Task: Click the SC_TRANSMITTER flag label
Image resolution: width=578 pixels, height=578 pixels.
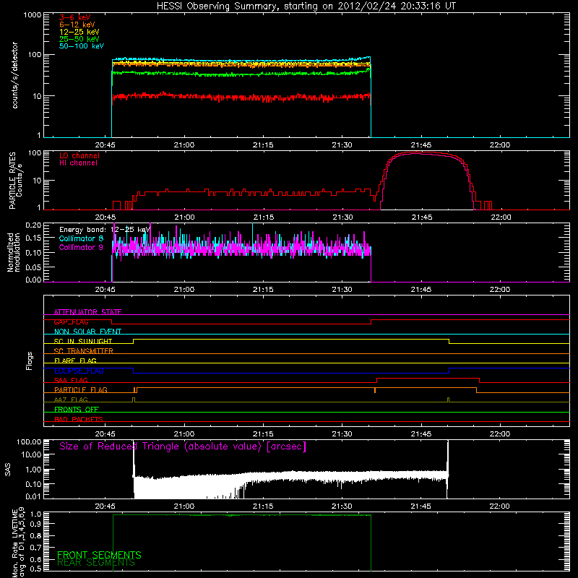Action: coord(83,351)
